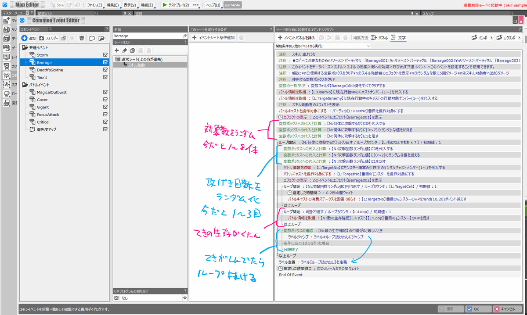Switch editing mode to 文字
This screenshot has height=315, width=527.
click(398, 38)
